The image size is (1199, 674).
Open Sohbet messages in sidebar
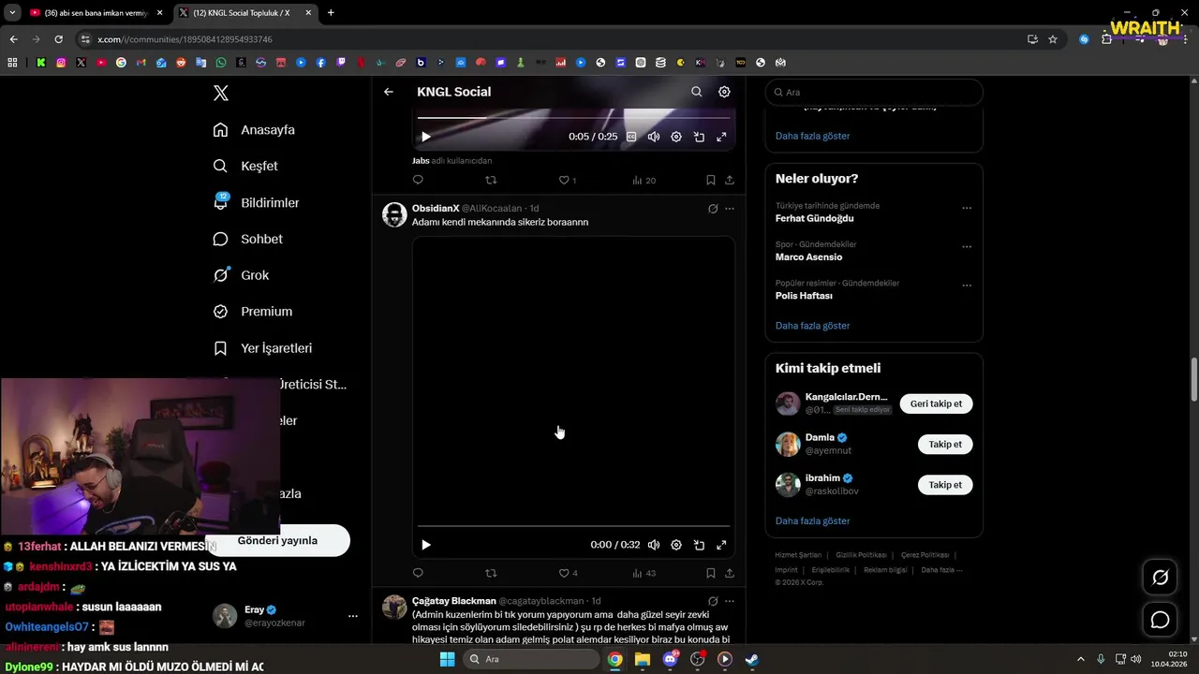pos(248,239)
